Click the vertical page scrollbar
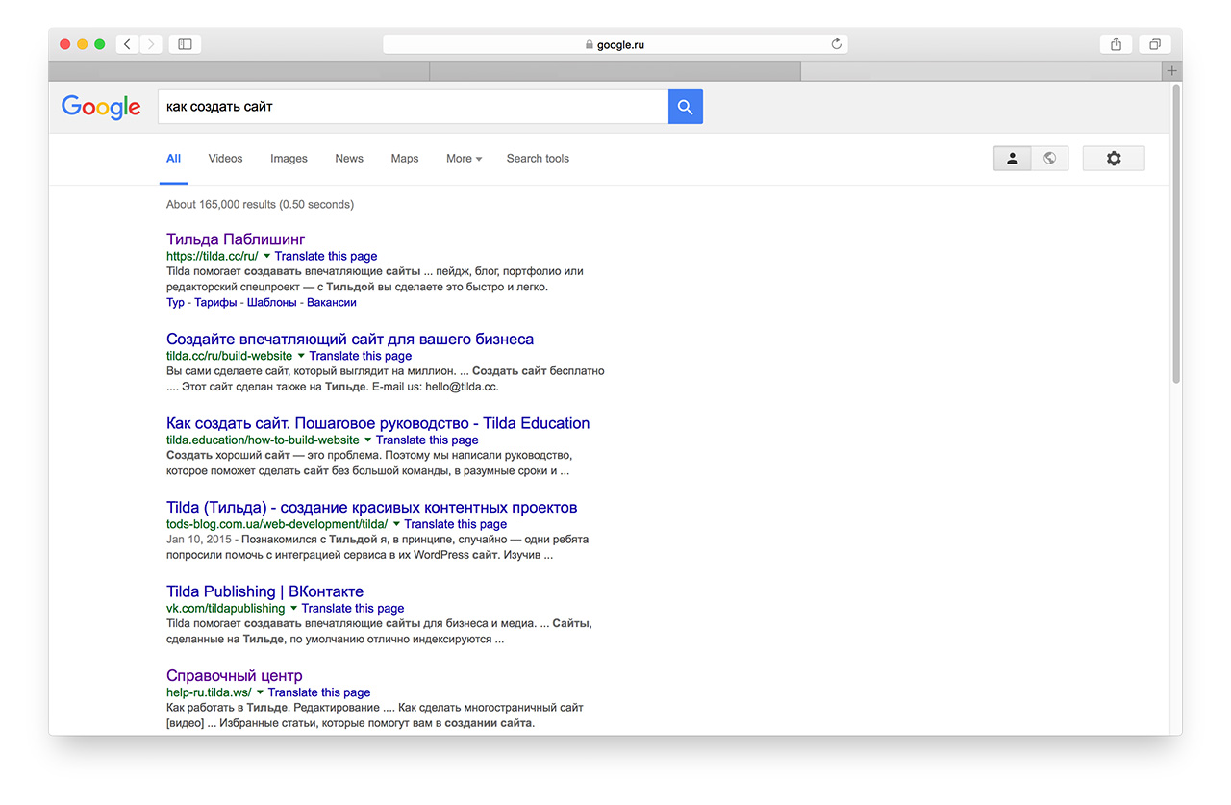The height and width of the screenshot is (805, 1231). (1176, 236)
